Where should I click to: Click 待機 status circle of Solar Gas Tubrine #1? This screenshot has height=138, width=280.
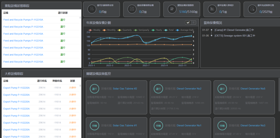pyautogui.click(x=94, y=126)
